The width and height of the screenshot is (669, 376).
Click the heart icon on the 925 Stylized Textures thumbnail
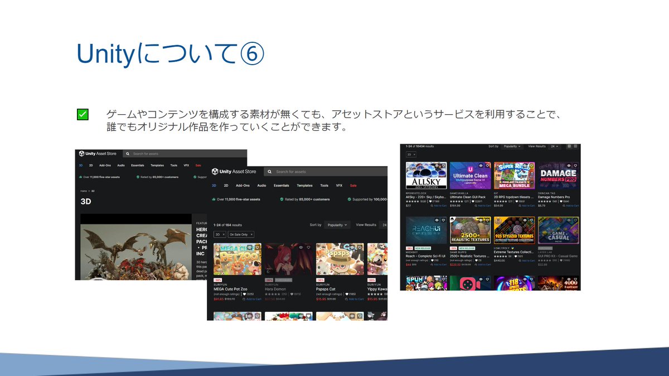point(531,220)
